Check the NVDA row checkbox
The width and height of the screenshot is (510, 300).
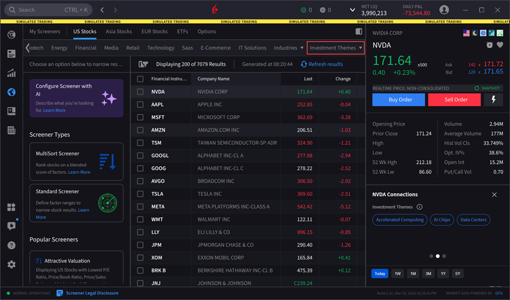click(x=141, y=92)
